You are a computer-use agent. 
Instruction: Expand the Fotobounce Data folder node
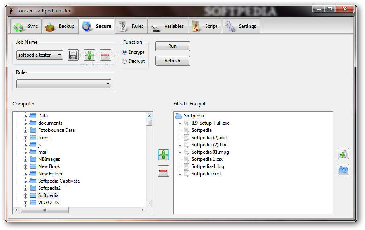[x=25, y=131]
